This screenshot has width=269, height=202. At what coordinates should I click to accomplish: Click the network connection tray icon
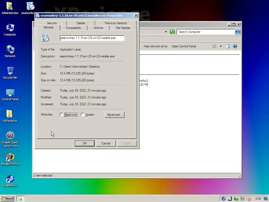click(242, 199)
